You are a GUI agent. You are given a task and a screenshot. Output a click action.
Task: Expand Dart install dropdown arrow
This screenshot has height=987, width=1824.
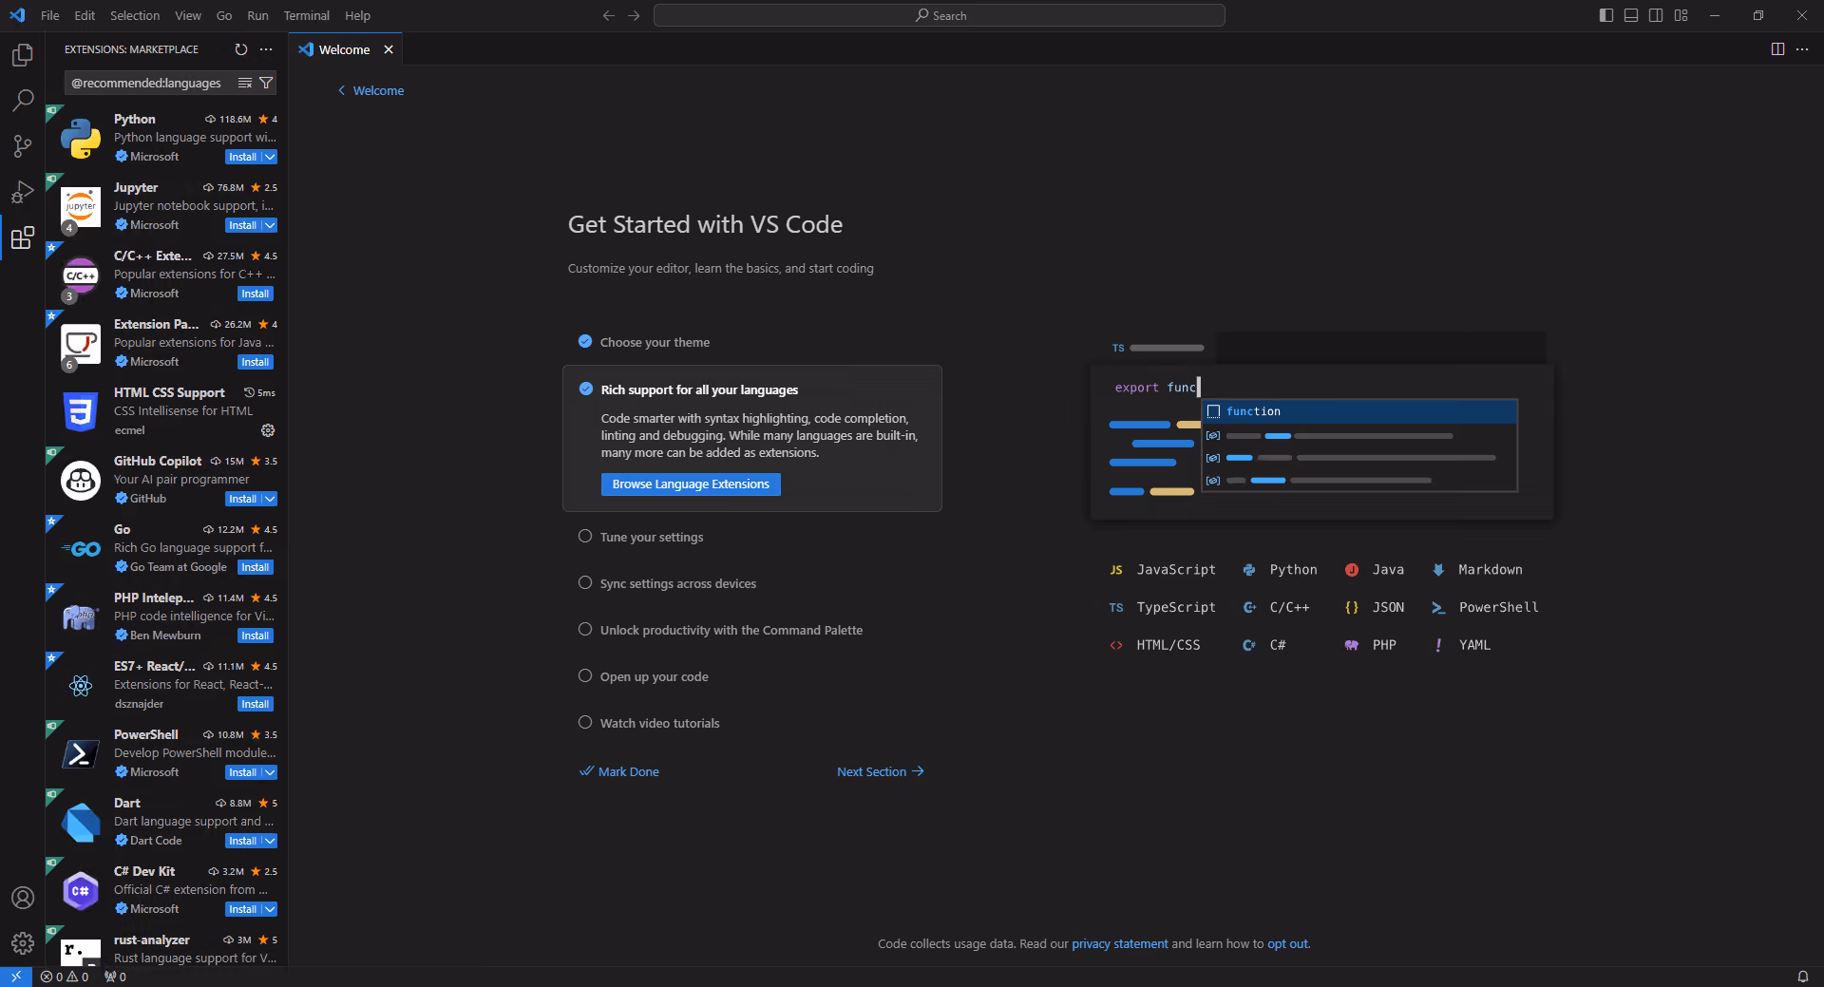(x=270, y=841)
